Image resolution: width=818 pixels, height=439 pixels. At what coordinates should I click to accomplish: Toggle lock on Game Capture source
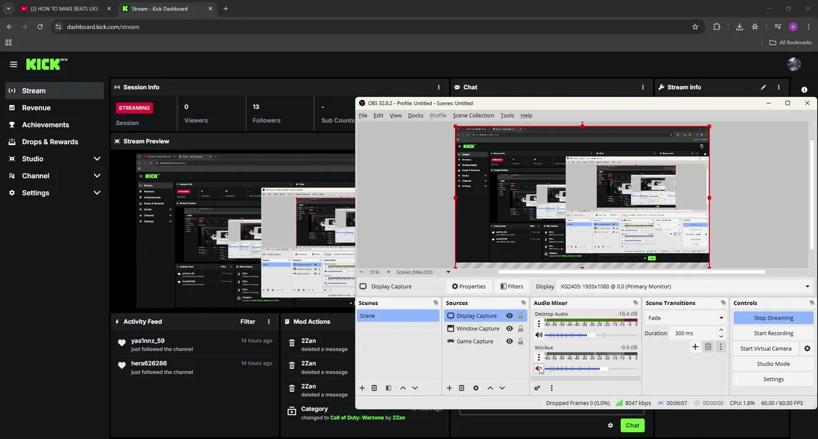click(520, 341)
